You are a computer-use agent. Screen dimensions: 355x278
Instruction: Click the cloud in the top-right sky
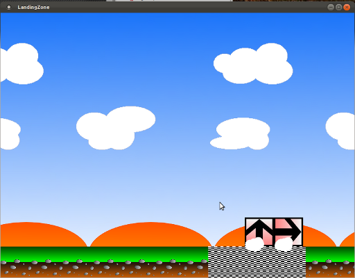pos(253,64)
